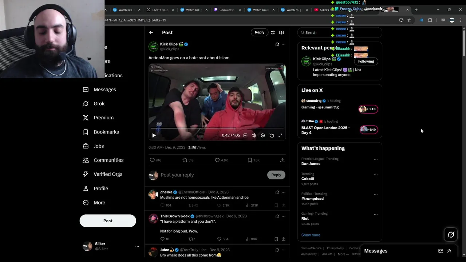Click Show more under trends
Screen dimensions: 466x262
pos(311,235)
